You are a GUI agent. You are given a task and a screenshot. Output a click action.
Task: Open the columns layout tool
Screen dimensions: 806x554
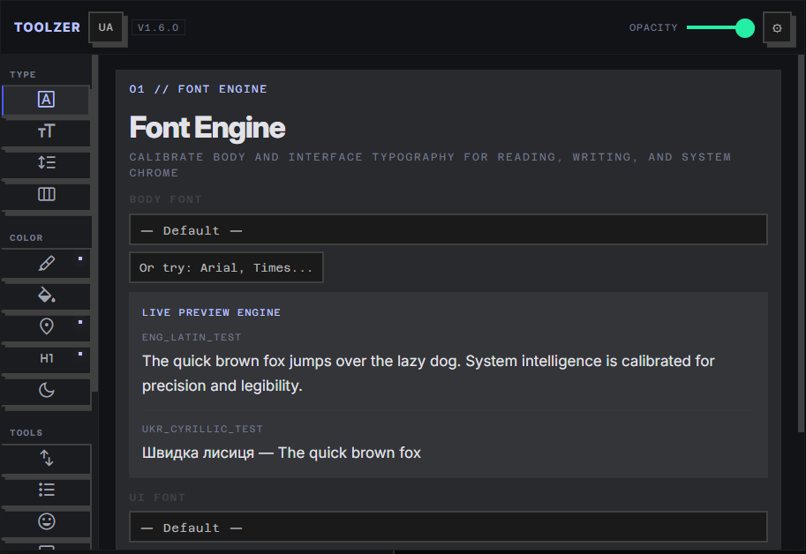pos(46,195)
